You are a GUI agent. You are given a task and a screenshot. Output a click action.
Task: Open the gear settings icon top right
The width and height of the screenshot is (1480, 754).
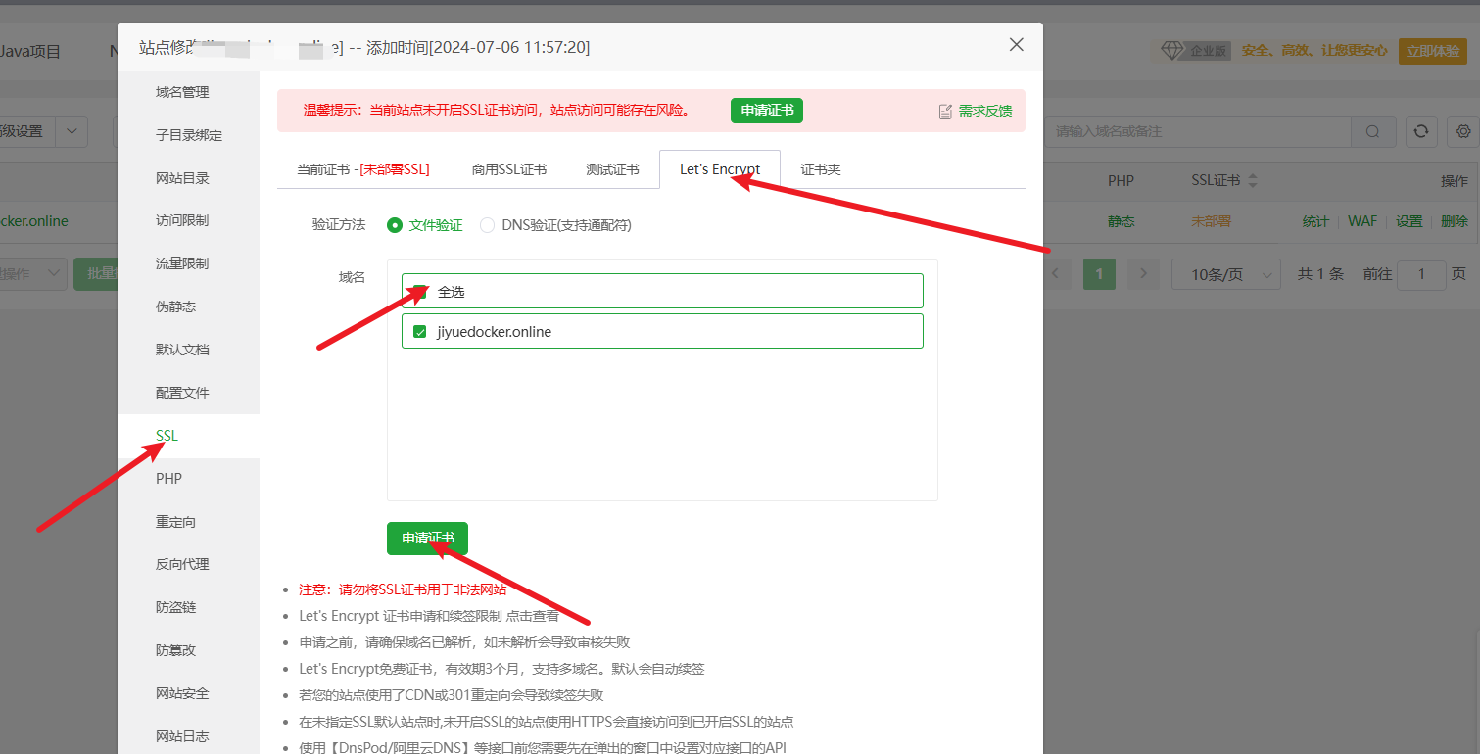pyautogui.click(x=1464, y=131)
